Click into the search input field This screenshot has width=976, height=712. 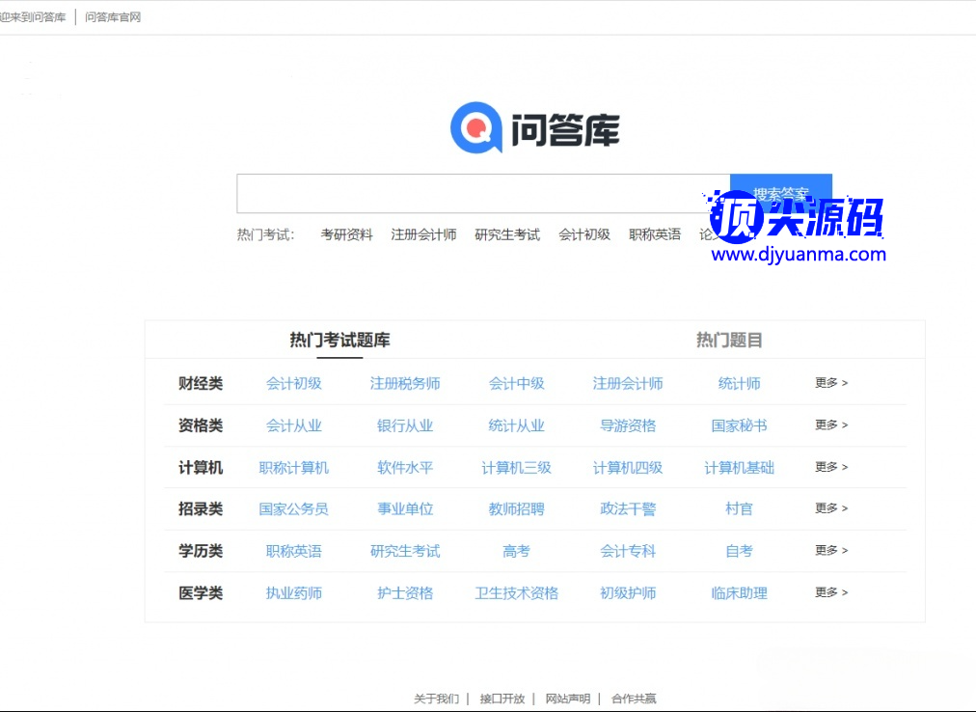coord(482,193)
